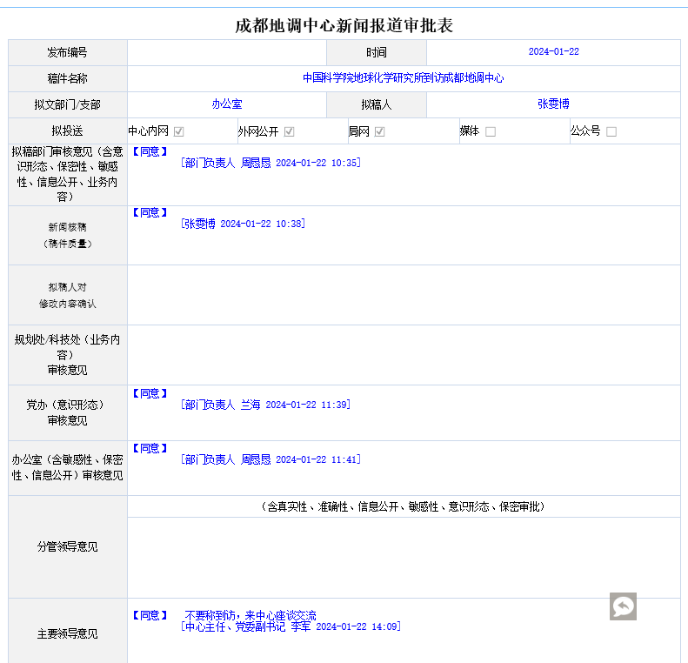Click the 同意 mark in 党办 review row
Image resolution: width=688 pixels, height=663 pixels.
(x=150, y=394)
